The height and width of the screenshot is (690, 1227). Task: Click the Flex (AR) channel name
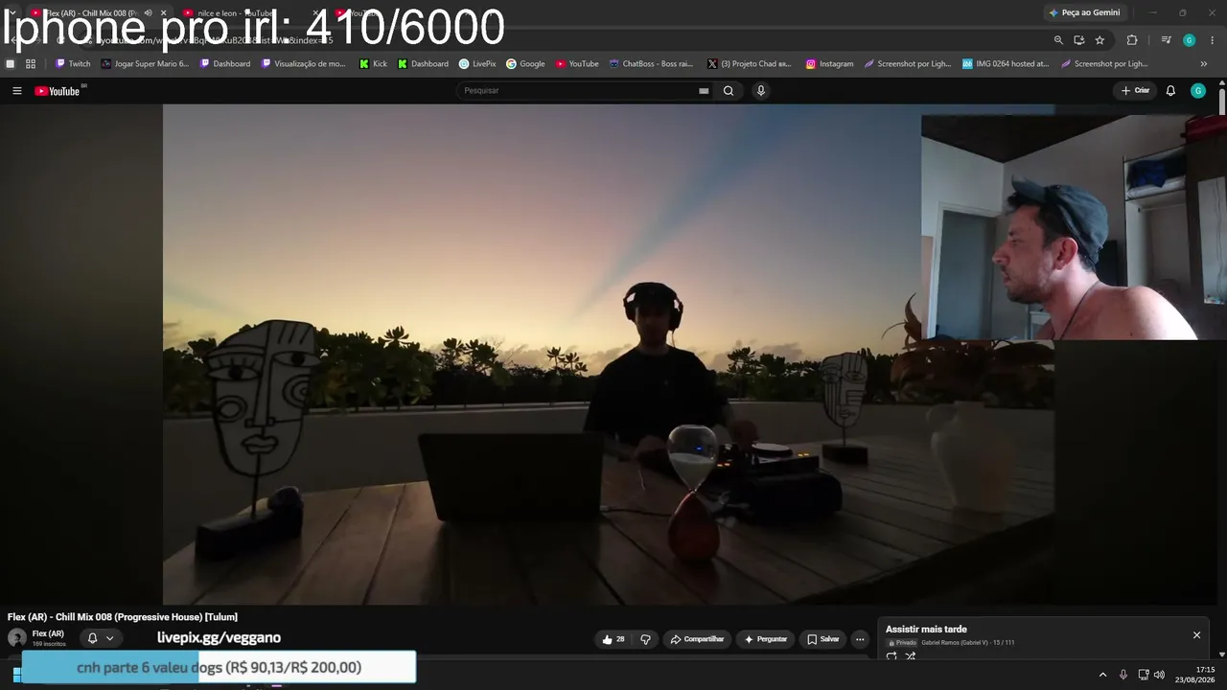pos(48,633)
